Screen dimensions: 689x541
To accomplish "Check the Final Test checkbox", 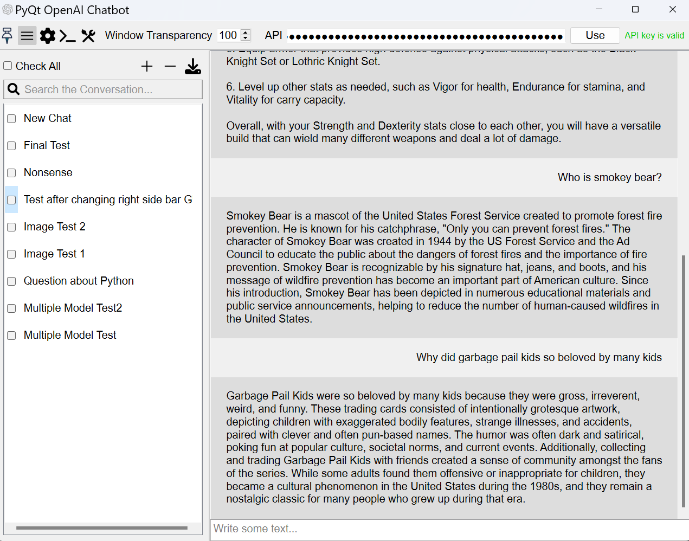I will [x=11, y=146].
